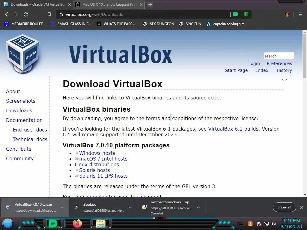
Task: Open the Preferences link
Action: pyautogui.click(x=279, y=63)
